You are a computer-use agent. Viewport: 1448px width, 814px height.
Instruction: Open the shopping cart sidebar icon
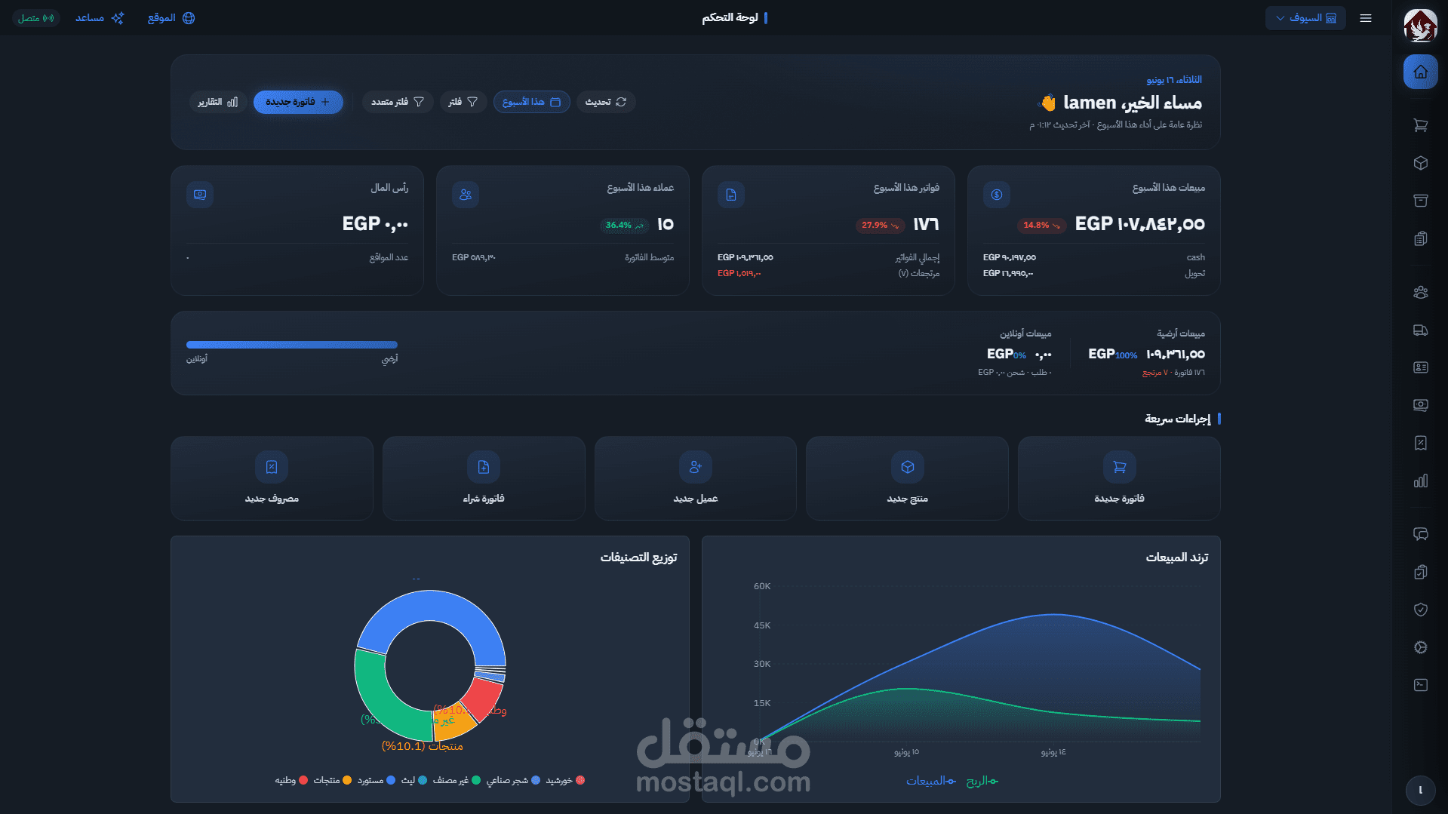pos(1420,125)
